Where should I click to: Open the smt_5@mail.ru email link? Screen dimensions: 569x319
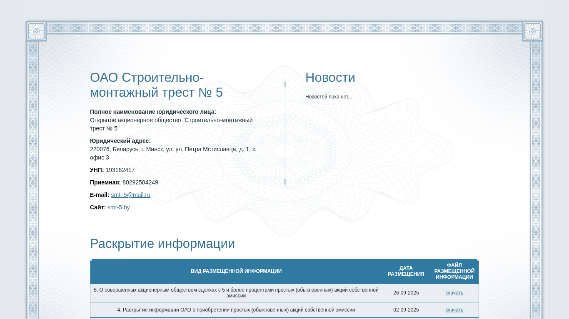click(x=130, y=195)
